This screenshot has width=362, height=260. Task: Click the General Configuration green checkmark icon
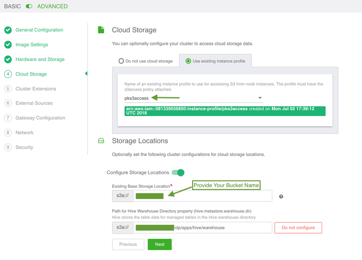point(8,30)
